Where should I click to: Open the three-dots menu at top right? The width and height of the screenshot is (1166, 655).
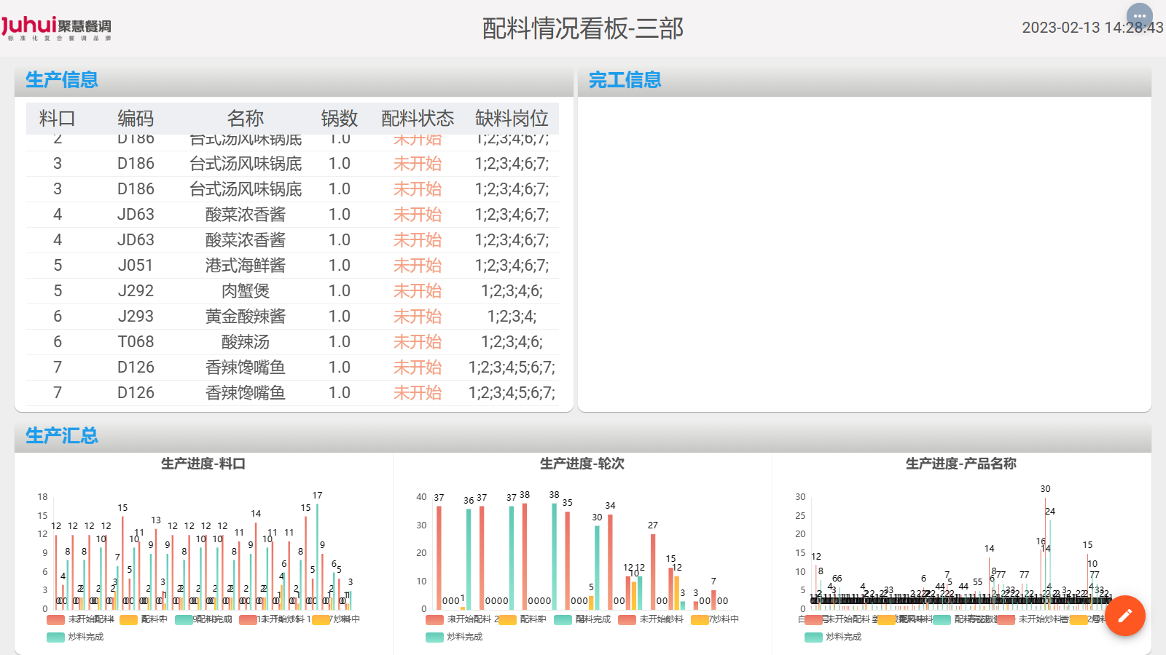(1139, 16)
